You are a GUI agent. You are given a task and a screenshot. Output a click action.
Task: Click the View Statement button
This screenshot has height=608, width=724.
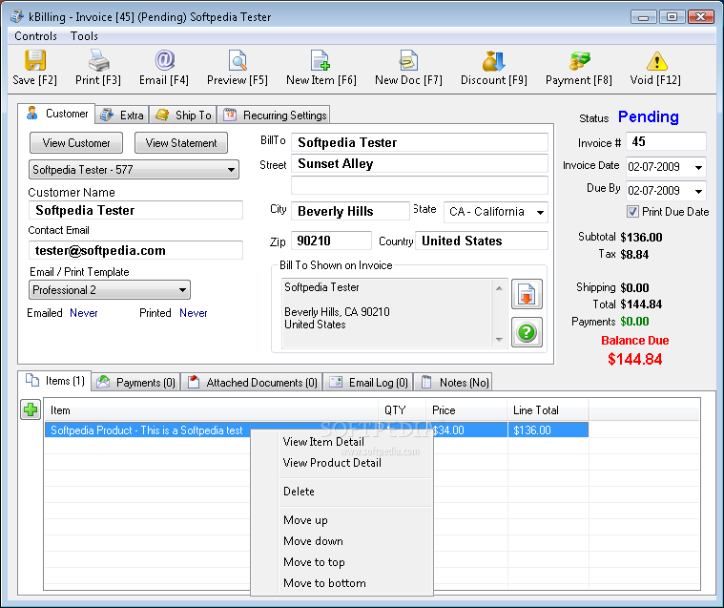coord(181,143)
